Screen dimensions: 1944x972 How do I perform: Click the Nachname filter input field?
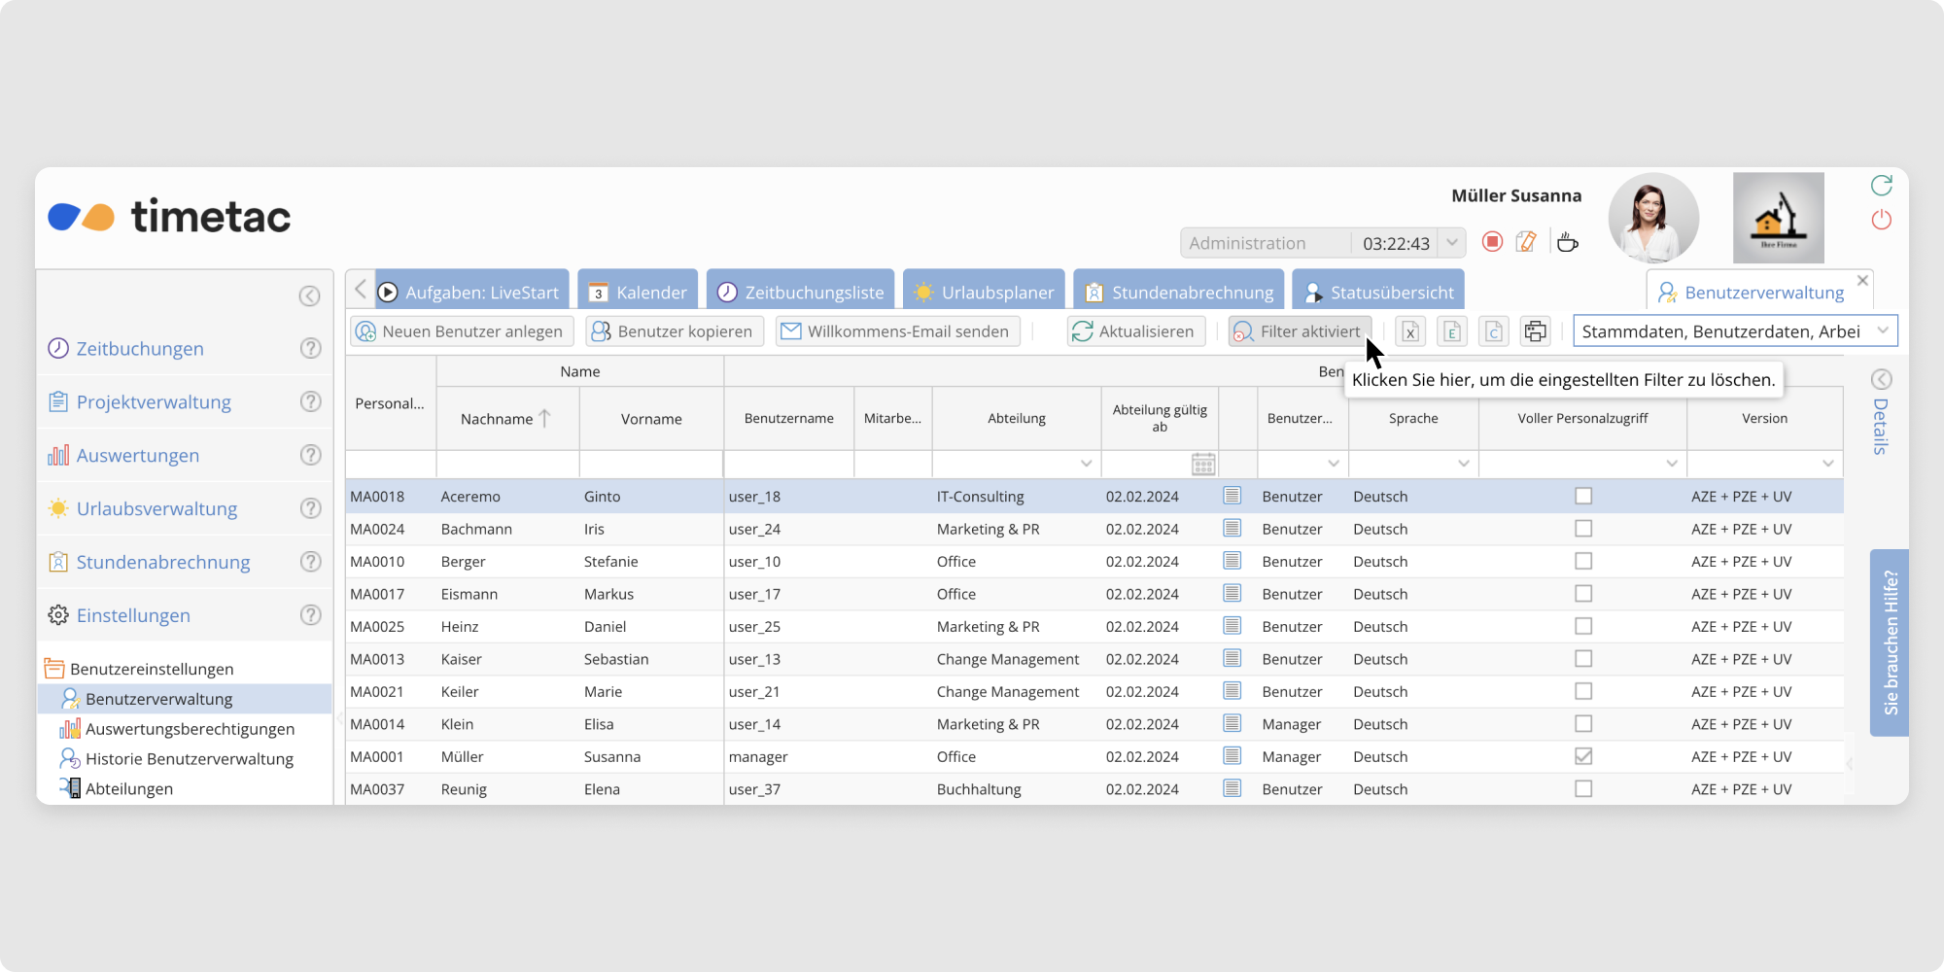pos(507,465)
